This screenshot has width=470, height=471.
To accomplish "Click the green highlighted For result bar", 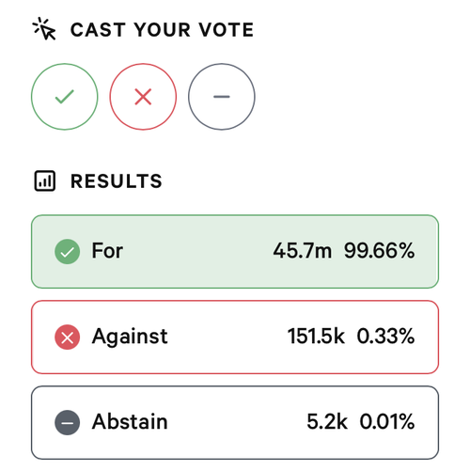I will tap(235, 252).
